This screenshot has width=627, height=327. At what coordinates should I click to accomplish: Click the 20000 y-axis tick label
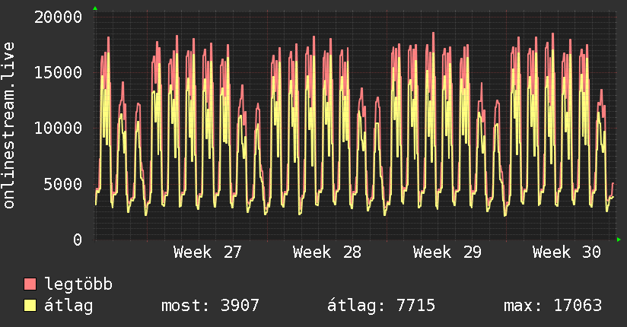58,17
